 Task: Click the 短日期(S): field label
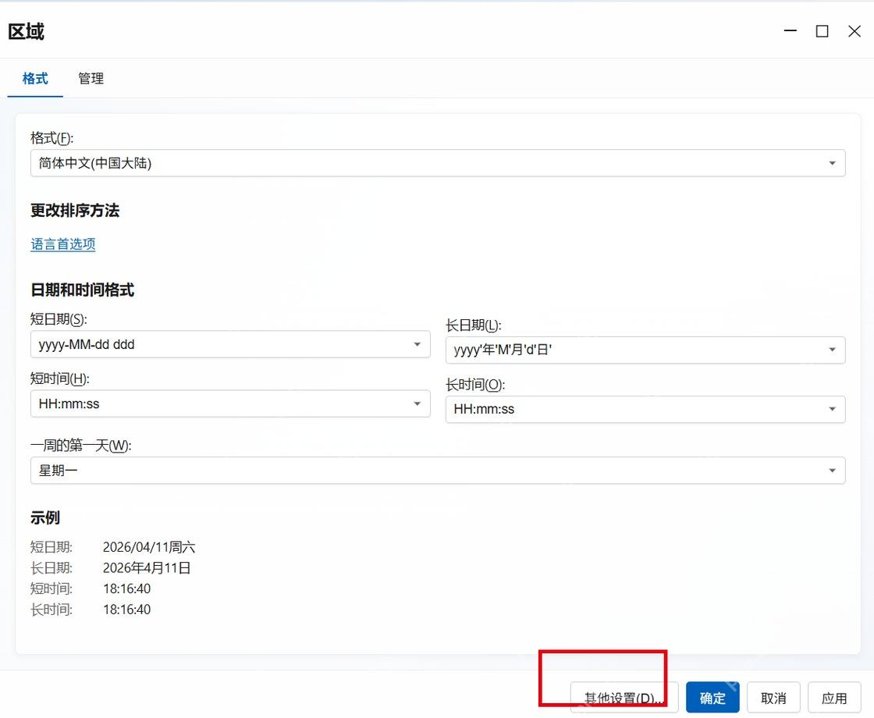(x=59, y=319)
